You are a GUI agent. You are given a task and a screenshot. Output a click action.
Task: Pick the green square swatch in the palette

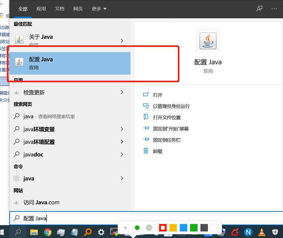point(194,228)
